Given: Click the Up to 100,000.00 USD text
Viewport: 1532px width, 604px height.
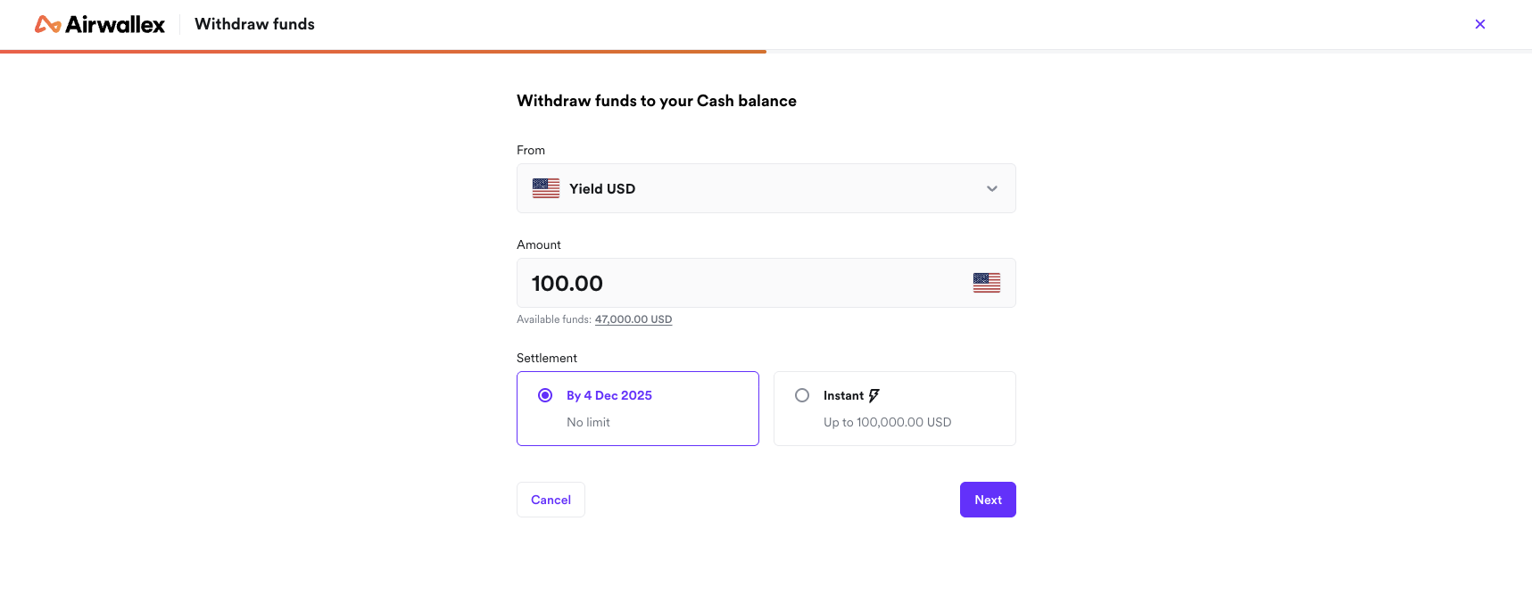Looking at the screenshot, I should point(887,422).
